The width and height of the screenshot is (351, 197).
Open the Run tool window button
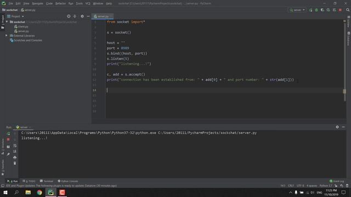[13, 181]
